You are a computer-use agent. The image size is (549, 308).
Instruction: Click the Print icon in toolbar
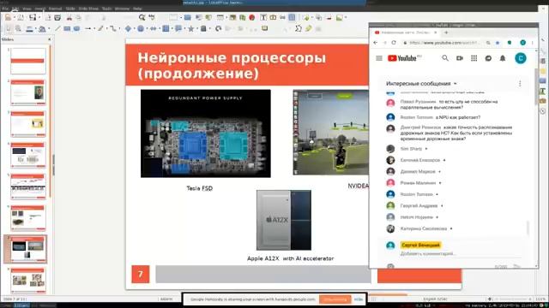click(57, 17)
